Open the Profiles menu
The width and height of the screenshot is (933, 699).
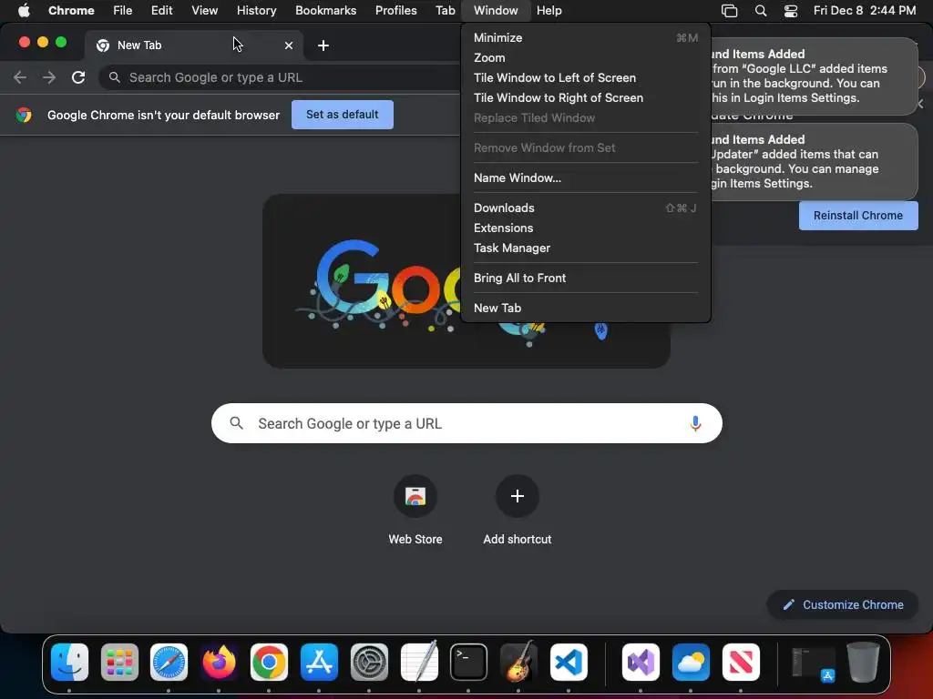395,10
